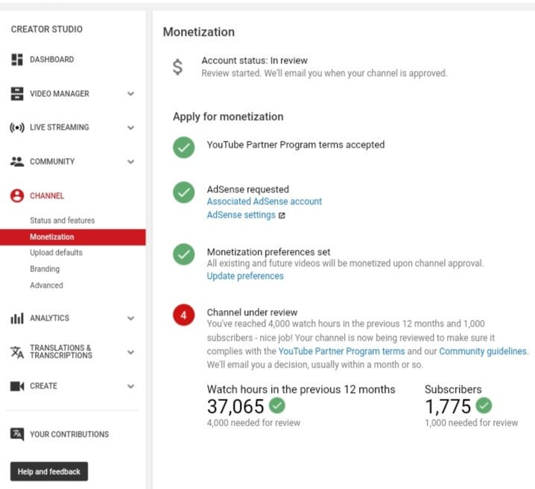
Task: Open Translations & Transcriptions label
Action: coord(61,352)
